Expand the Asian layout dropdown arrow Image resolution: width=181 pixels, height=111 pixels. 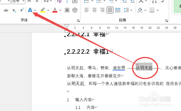(x=146, y=1)
